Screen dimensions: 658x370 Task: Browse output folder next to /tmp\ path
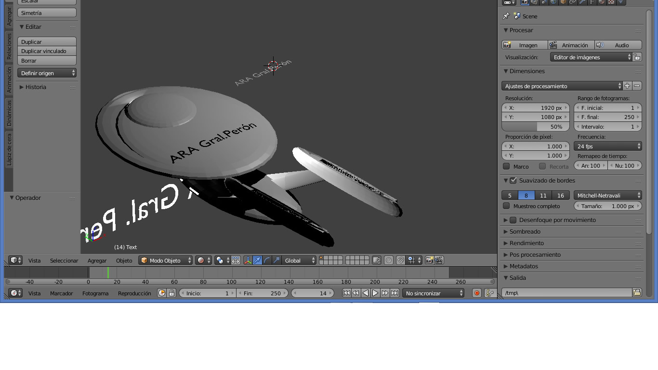637,292
